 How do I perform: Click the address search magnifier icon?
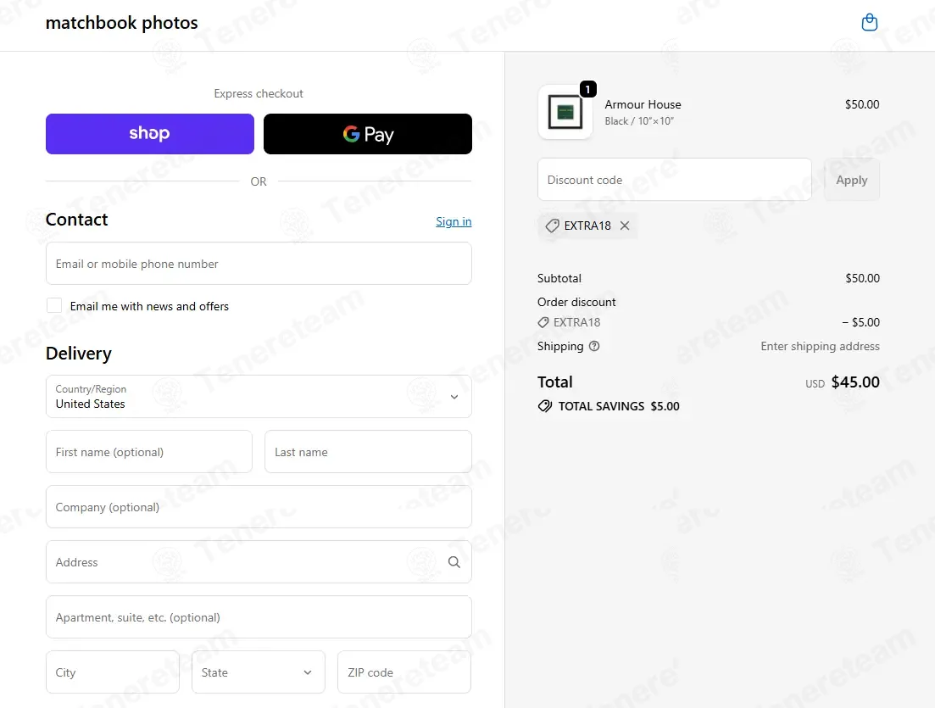tap(454, 562)
